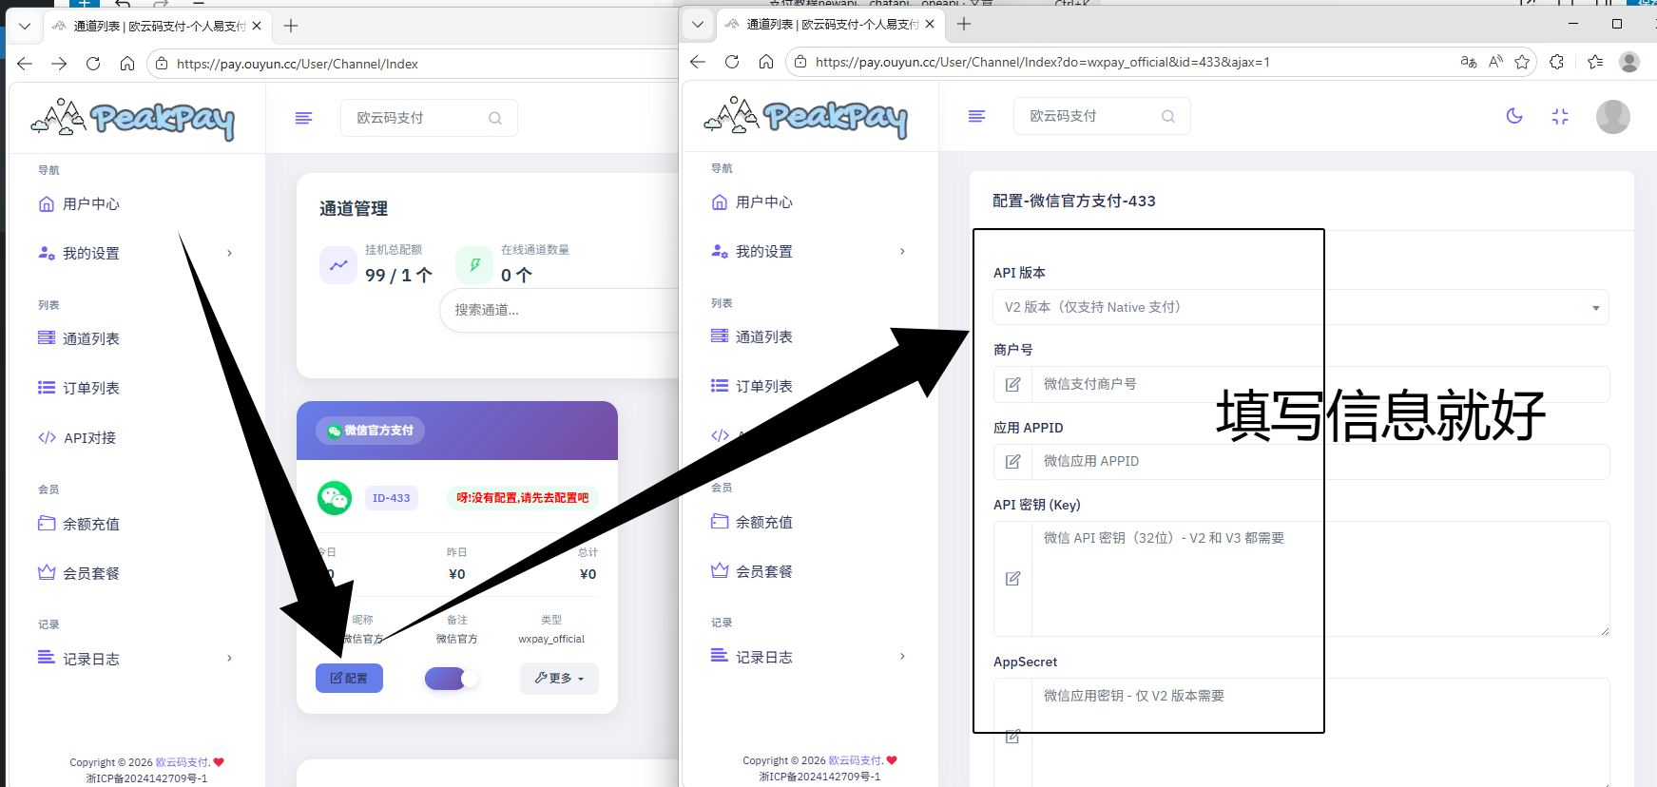1657x787 pixels.
Task: Open the user avatar in PeakPay header
Action: [x=1612, y=117]
